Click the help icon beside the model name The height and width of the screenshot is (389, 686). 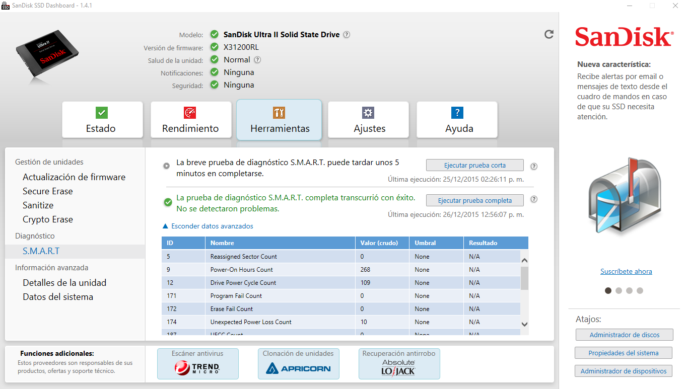[x=347, y=35]
